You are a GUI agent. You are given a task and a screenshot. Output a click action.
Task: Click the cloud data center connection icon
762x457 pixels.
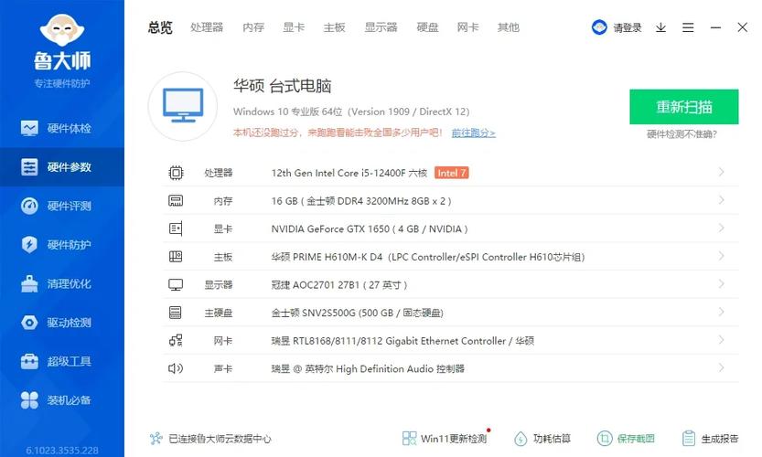(156, 439)
